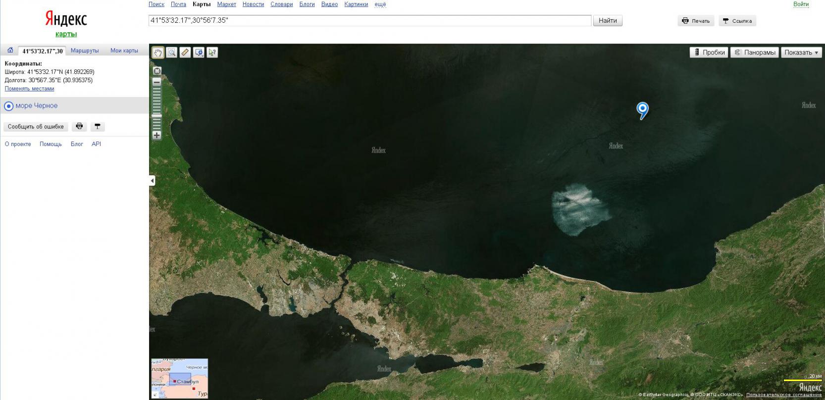The image size is (825, 400).
Task: Choose the ruler distance measurement tool
Action: tap(185, 52)
